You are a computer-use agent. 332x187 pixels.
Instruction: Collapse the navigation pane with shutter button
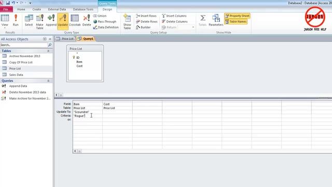[x=50, y=39]
